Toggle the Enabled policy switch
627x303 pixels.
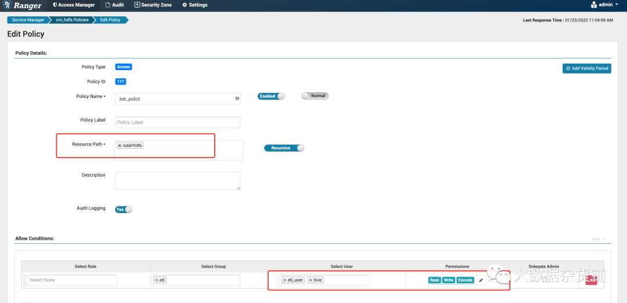[271, 96]
